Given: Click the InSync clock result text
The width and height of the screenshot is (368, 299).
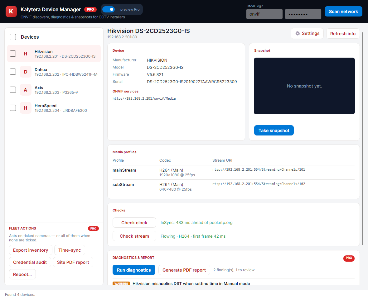Looking at the screenshot, I should [196, 223].
